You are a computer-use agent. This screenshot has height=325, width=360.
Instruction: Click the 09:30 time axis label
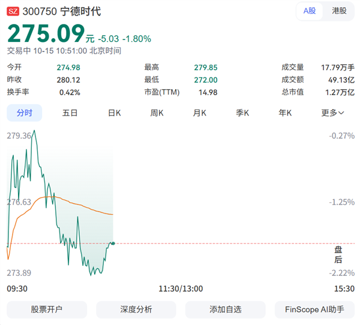click(x=17, y=288)
